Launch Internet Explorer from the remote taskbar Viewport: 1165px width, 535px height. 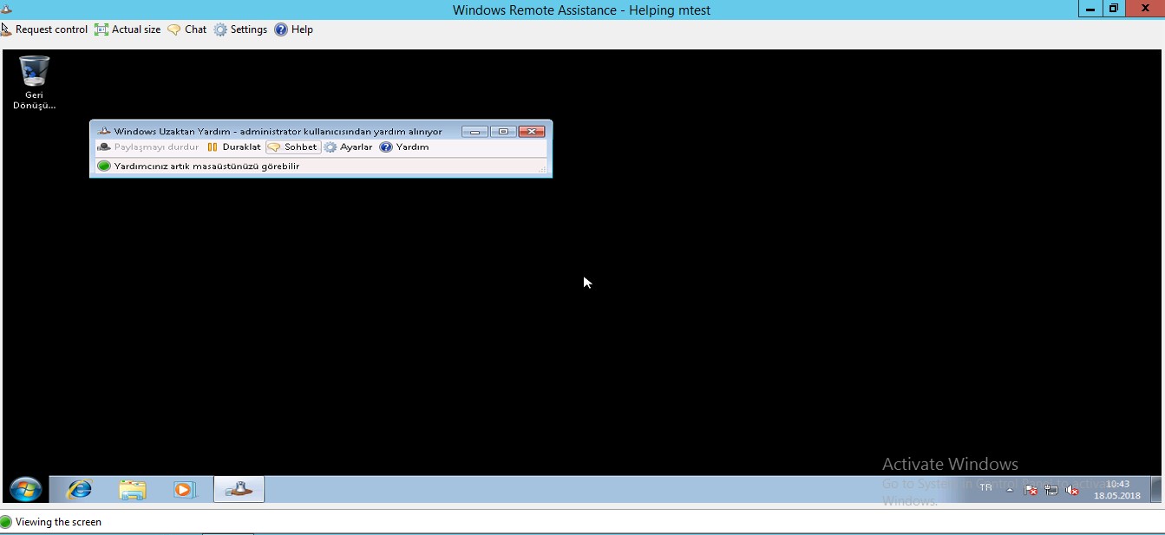[79, 489]
